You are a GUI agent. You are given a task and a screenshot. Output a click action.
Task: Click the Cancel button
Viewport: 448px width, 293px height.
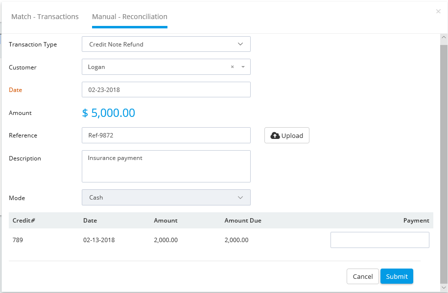tap(363, 276)
